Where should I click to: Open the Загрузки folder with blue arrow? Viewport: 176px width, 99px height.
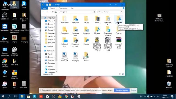pos(119,20)
